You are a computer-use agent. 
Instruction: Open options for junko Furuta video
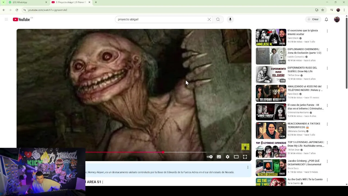(x=327, y=105)
